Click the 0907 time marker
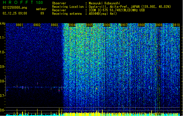The height and width of the screenshot is (116, 183). 124,25
